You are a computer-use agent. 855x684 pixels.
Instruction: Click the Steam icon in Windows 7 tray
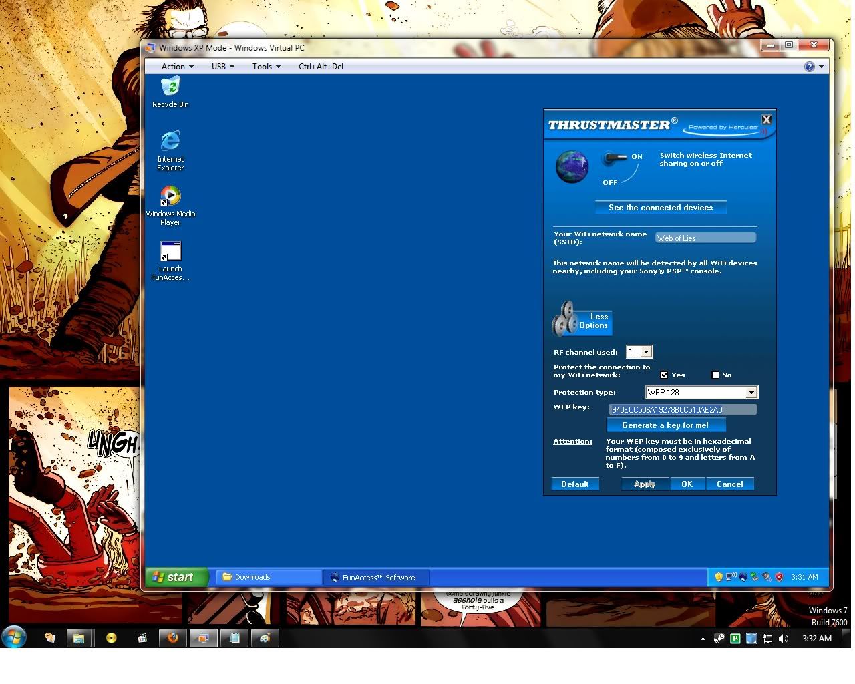(x=719, y=639)
